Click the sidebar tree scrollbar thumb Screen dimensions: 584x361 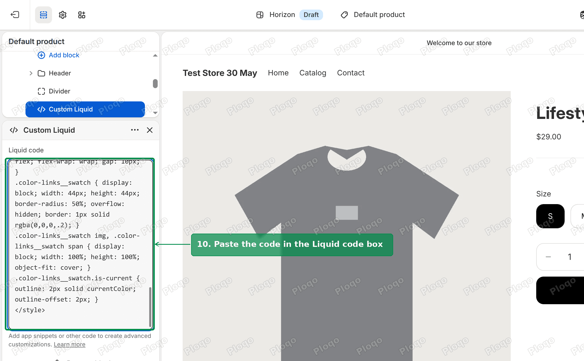click(155, 84)
